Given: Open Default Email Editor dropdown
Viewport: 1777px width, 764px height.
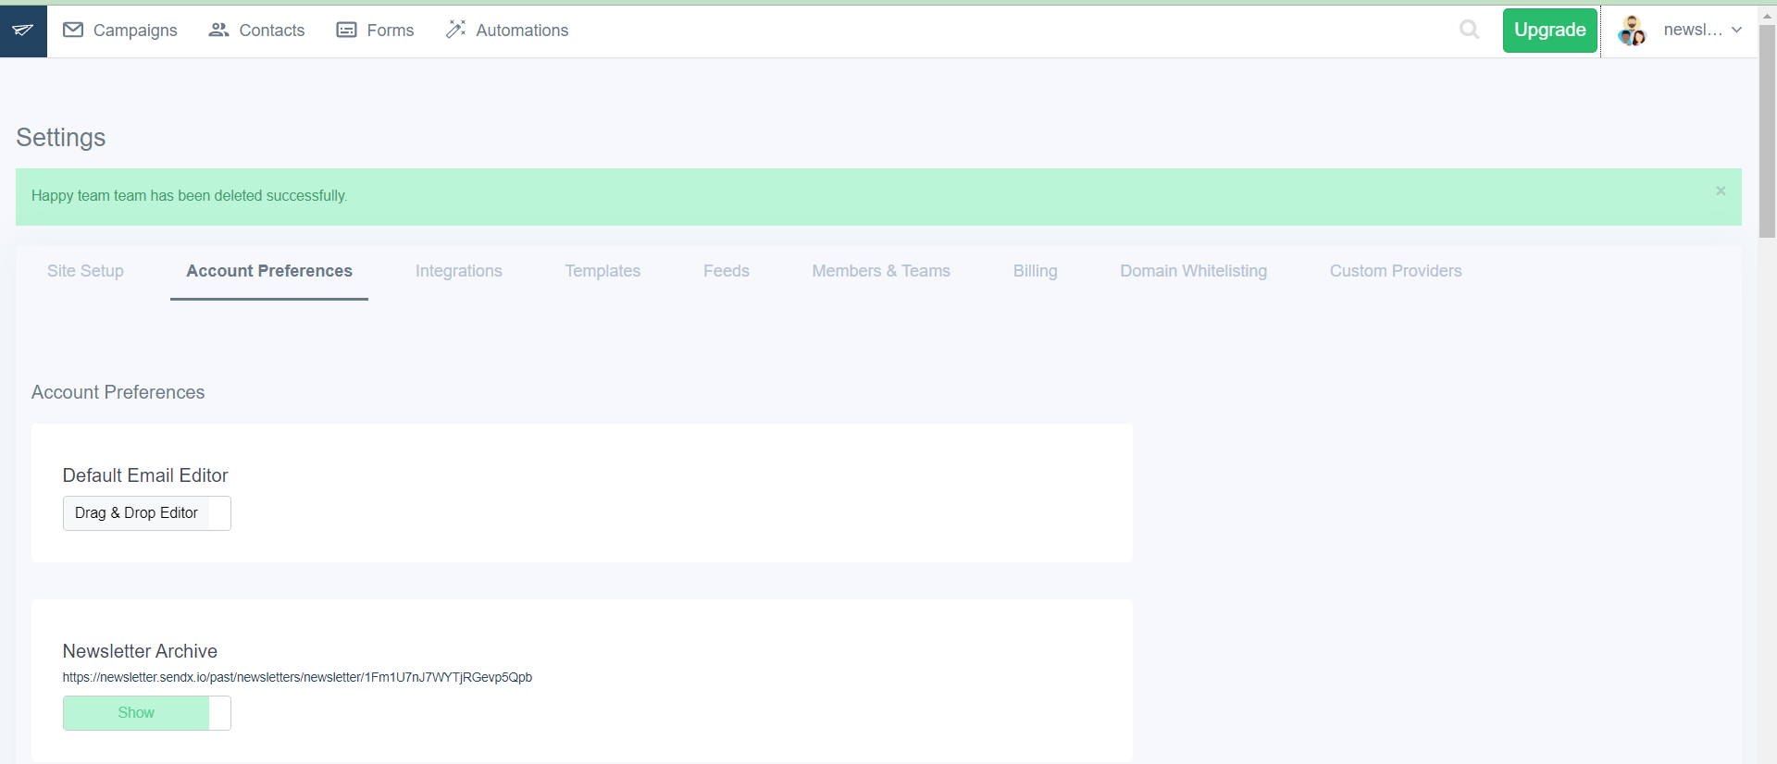Looking at the screenshot, I should point(146,513).
